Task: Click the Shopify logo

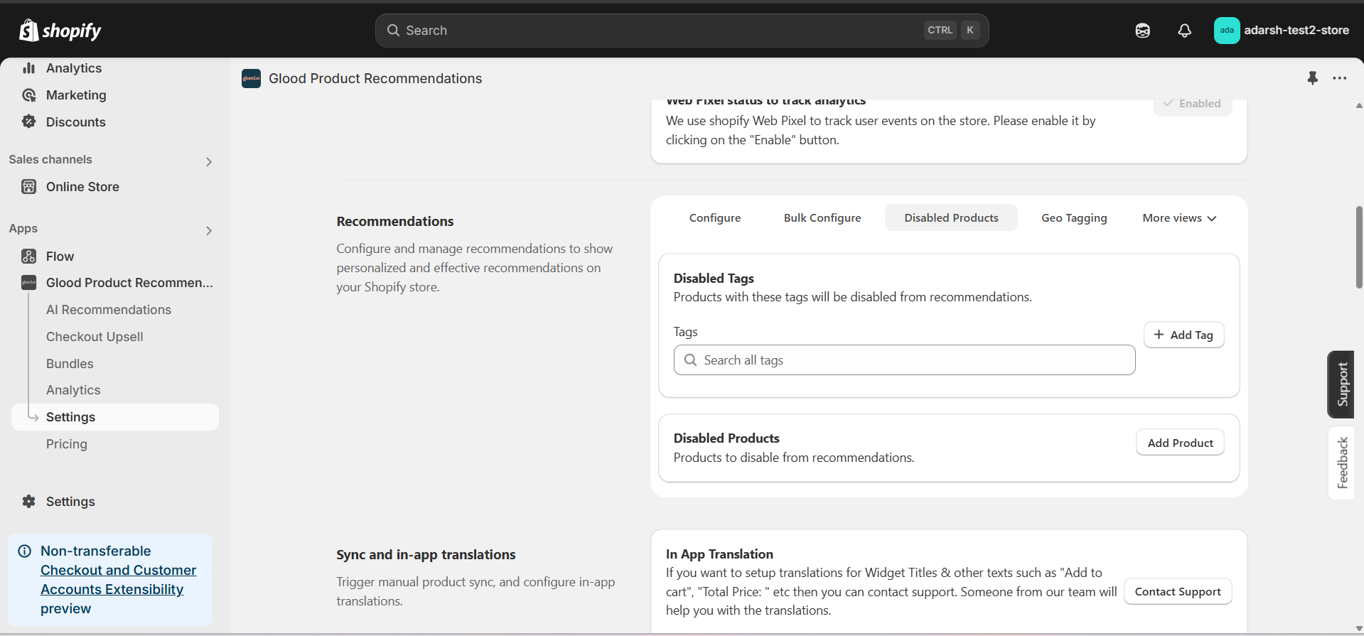Action: point(60,31)
